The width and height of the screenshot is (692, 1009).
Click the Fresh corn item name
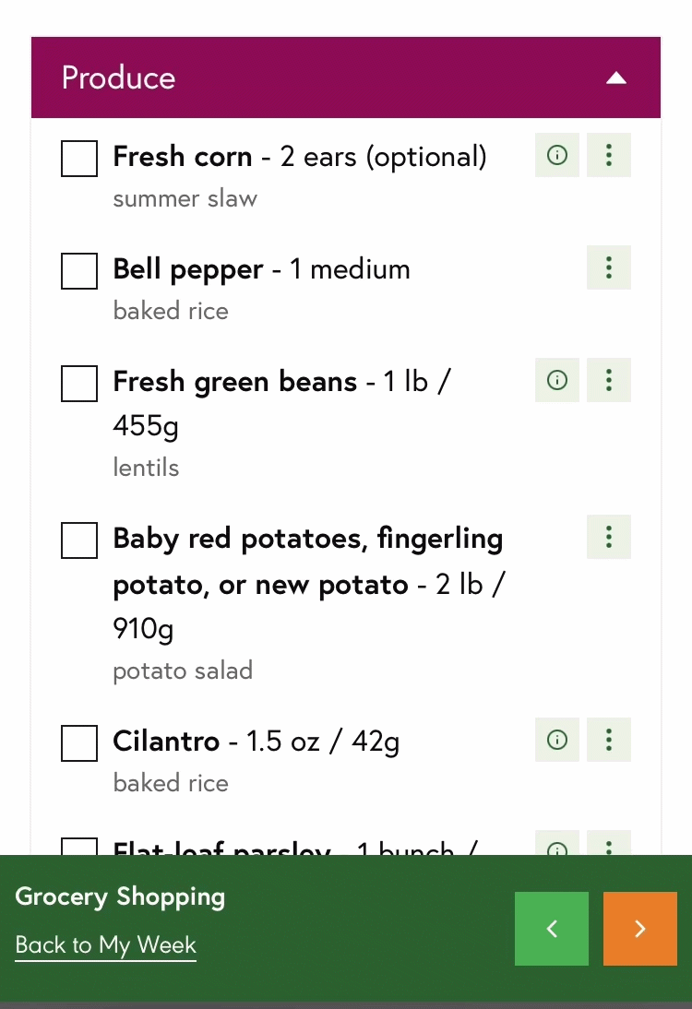183,157
